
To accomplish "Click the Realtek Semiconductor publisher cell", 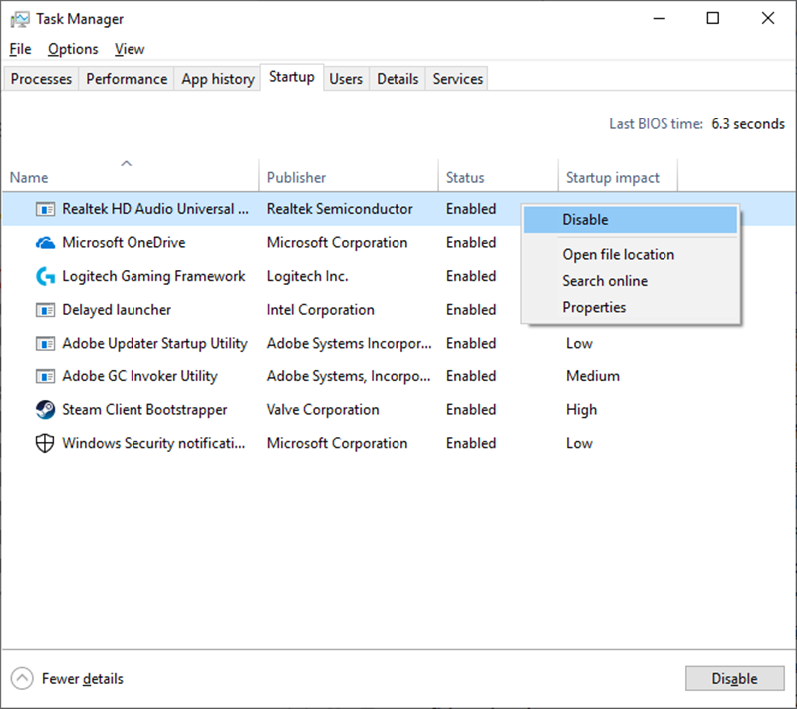I will [x=340, y=209].
